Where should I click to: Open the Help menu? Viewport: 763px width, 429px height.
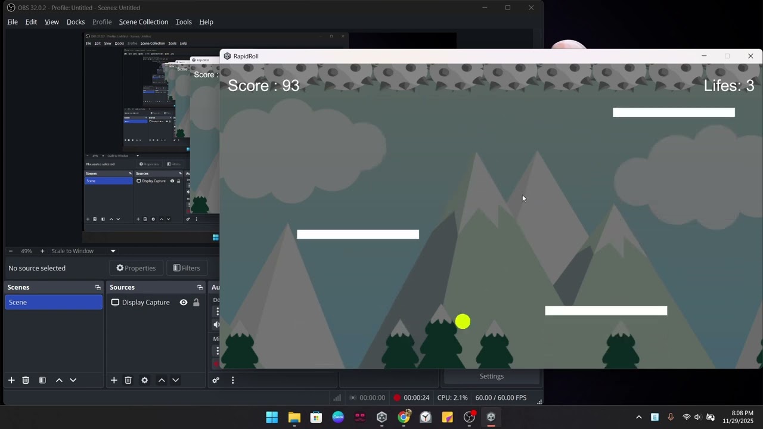point(206,22)
